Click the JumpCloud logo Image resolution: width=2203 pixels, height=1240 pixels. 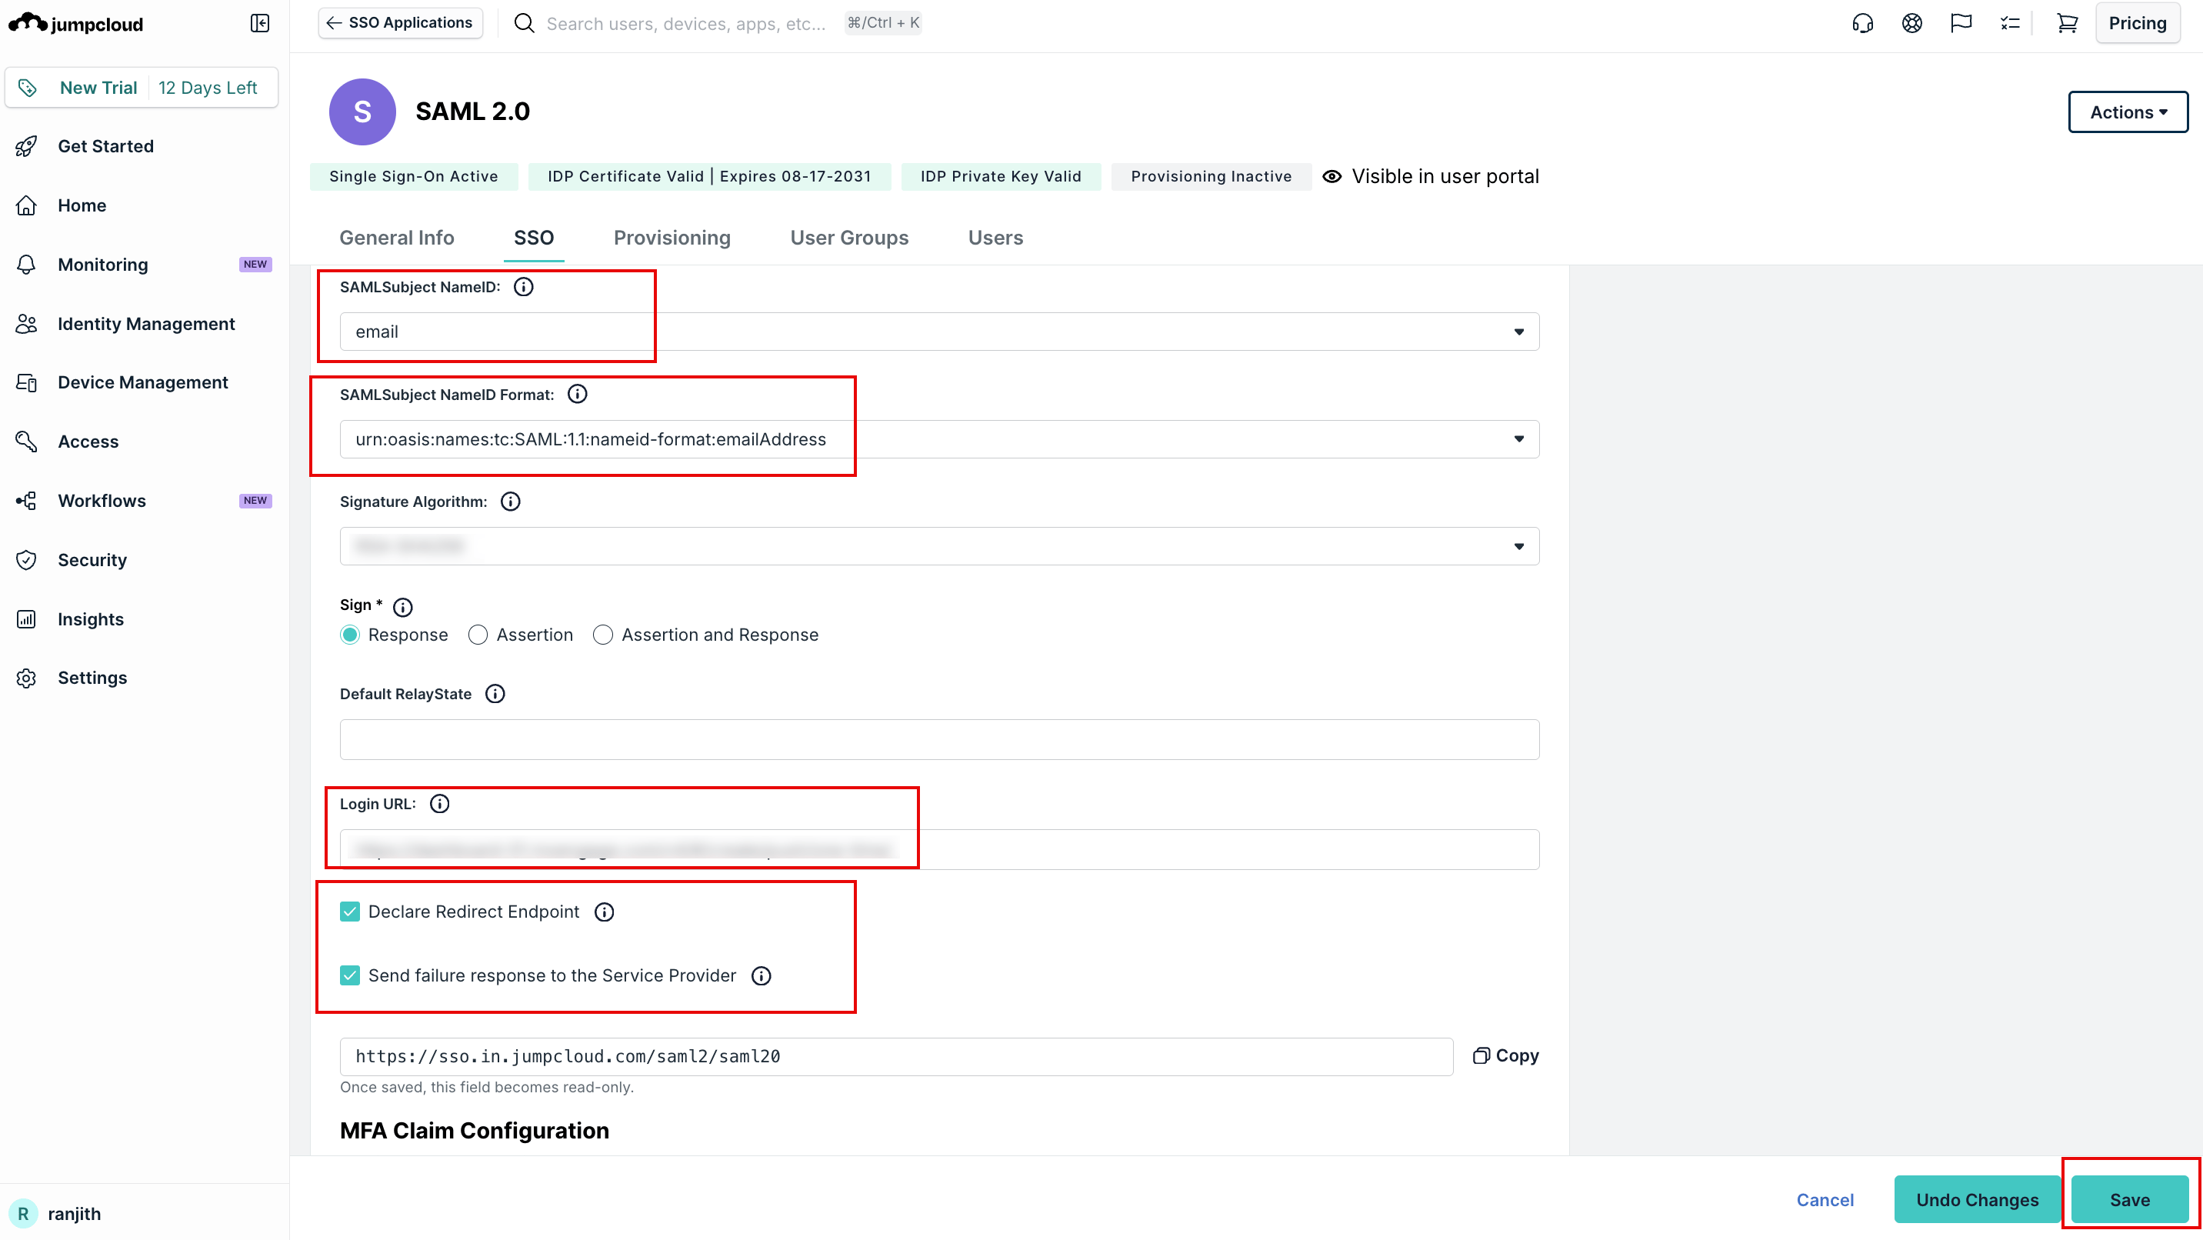76,23
